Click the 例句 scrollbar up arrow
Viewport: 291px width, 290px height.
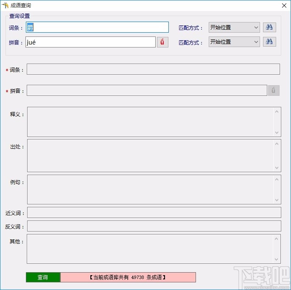tap(277, 179)
